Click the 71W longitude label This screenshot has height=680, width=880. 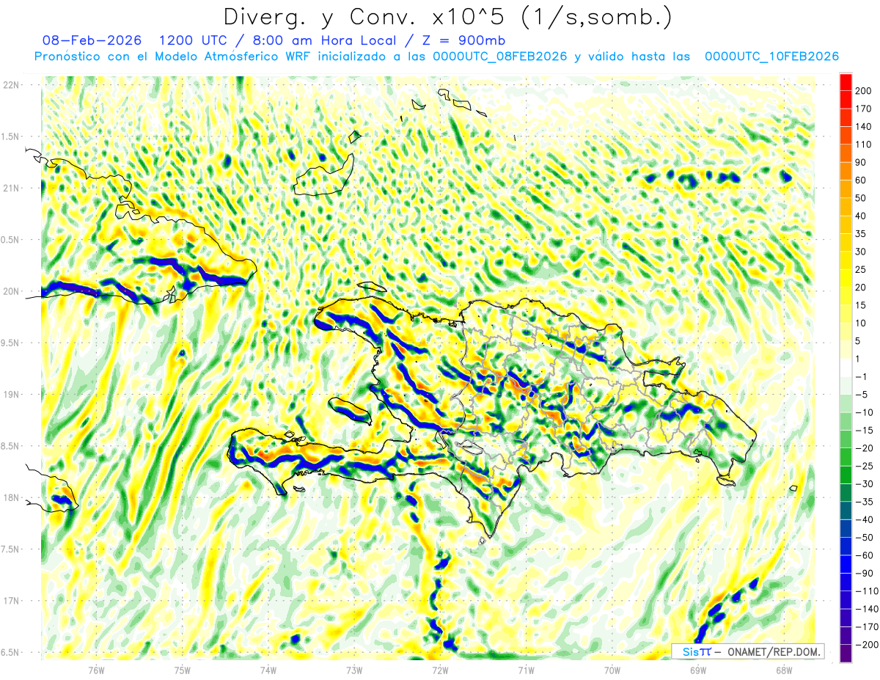(x=526, y=669)
